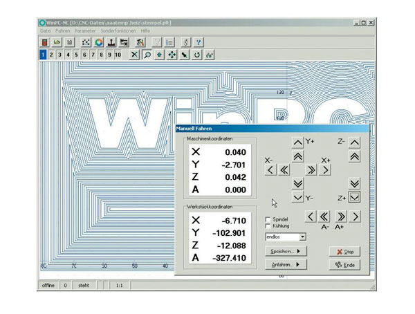Jog A- fast with double left arrow
Image resolution: width=415 pixels, height=314 pixels.
click(324, 217)
